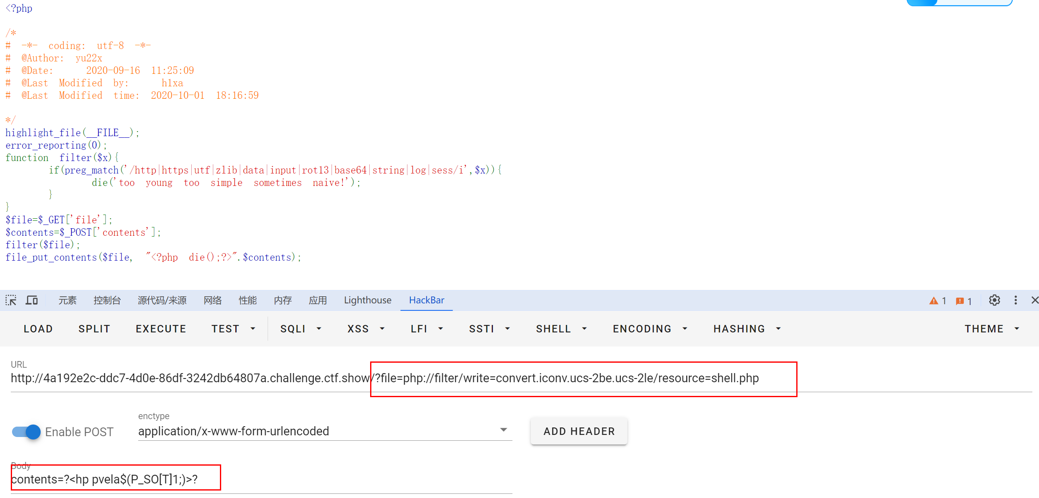Open the THEME dropdown
The image size is (1039, 498).
tap(992, 329)
